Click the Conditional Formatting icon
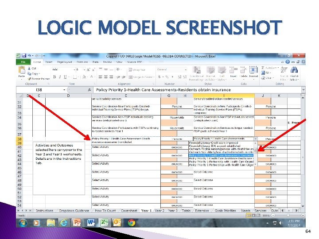The height and width of the screenshot is (239, 319). tap(197, 70)
